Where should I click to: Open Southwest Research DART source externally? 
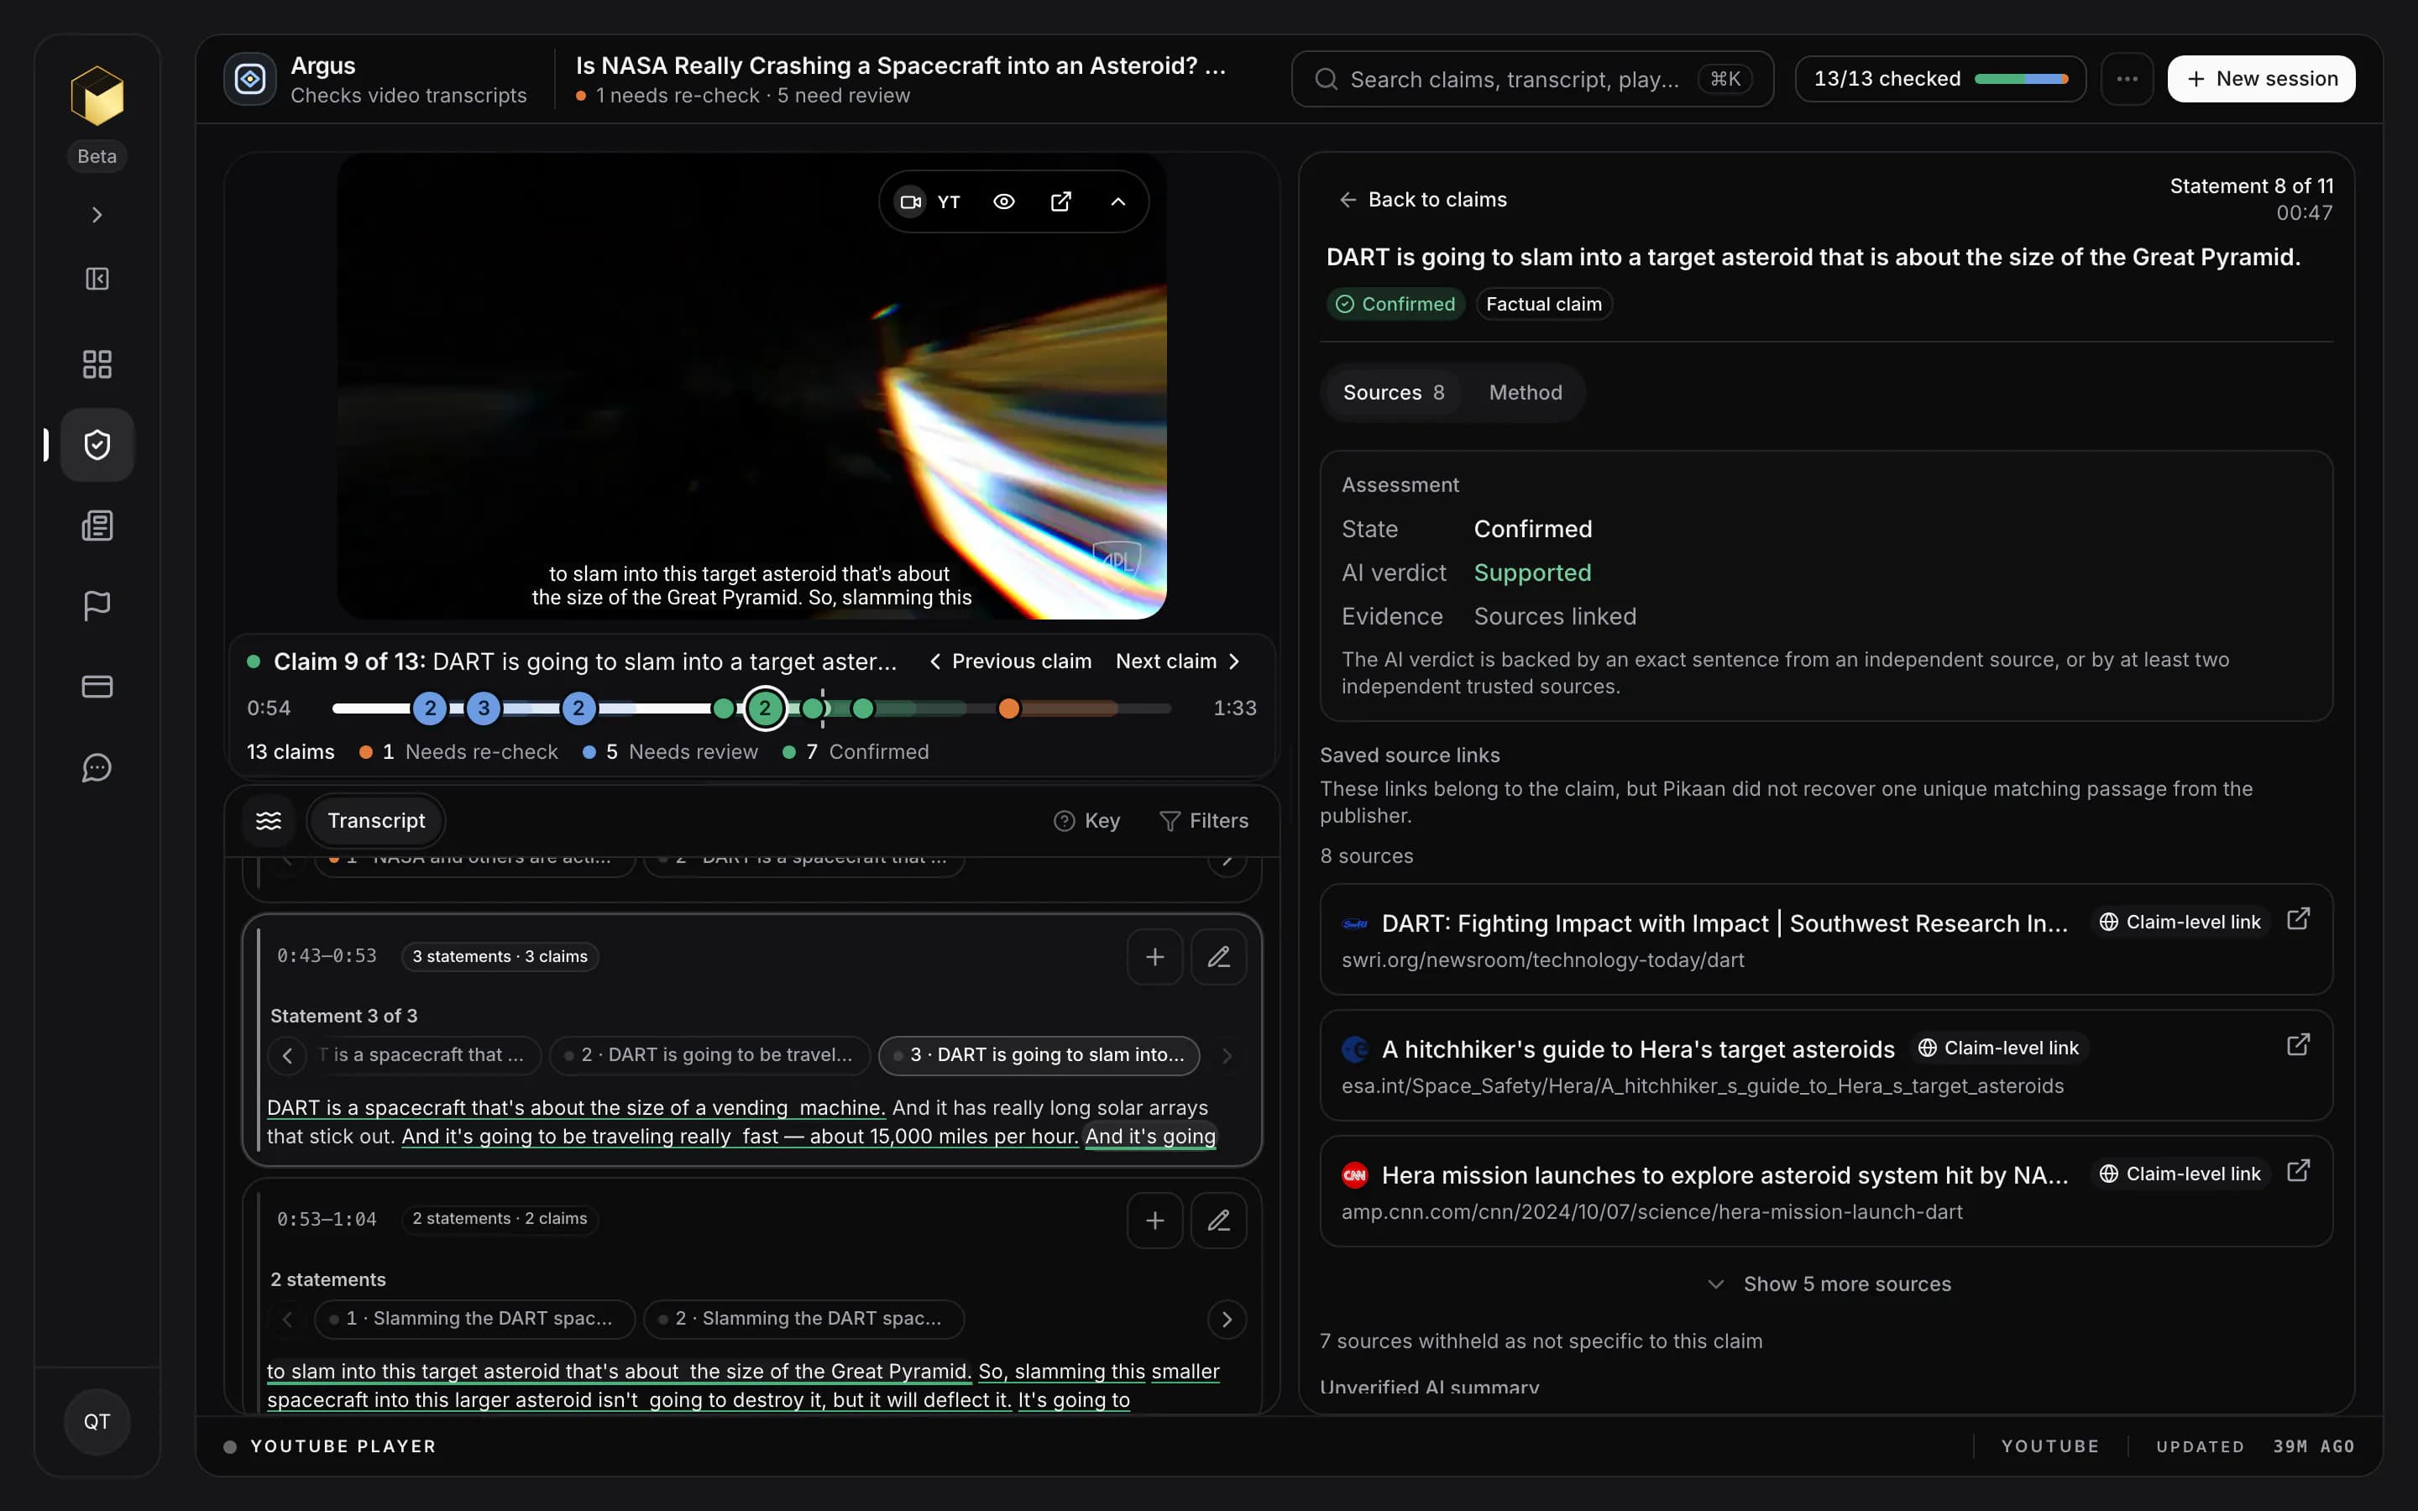point(2298,918)
